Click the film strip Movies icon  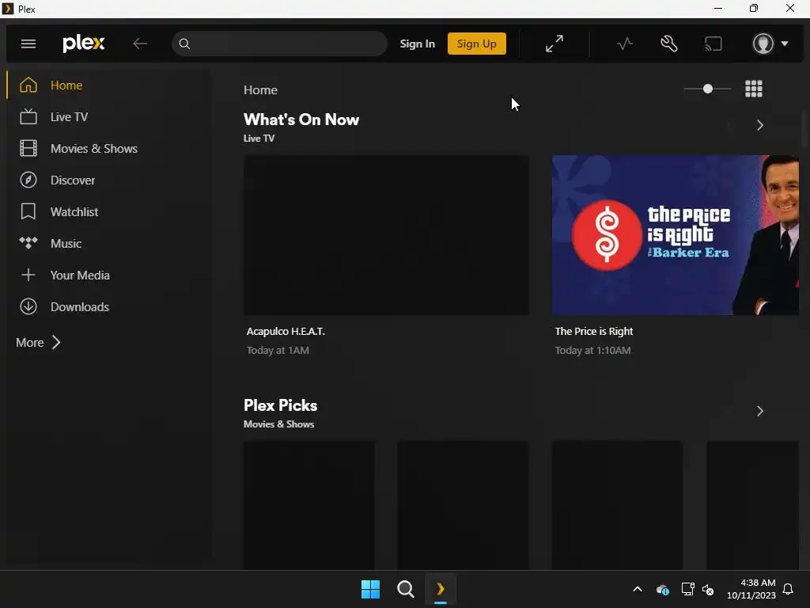coord(28,148)
